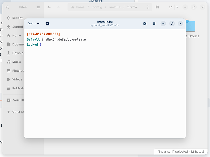Close the installs.ini editor window
The image size is (210, 157).
(x=180, y=24)
